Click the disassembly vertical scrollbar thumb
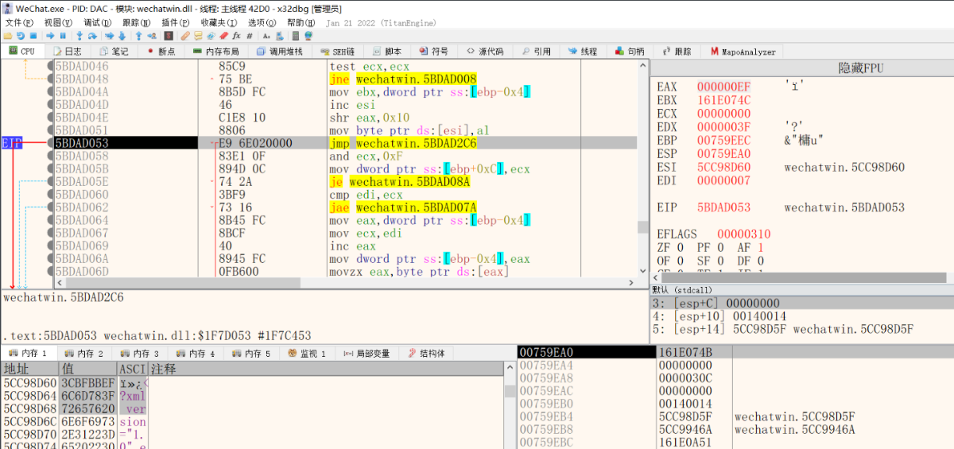The image size is (954, 449). (x=643, y=227)
